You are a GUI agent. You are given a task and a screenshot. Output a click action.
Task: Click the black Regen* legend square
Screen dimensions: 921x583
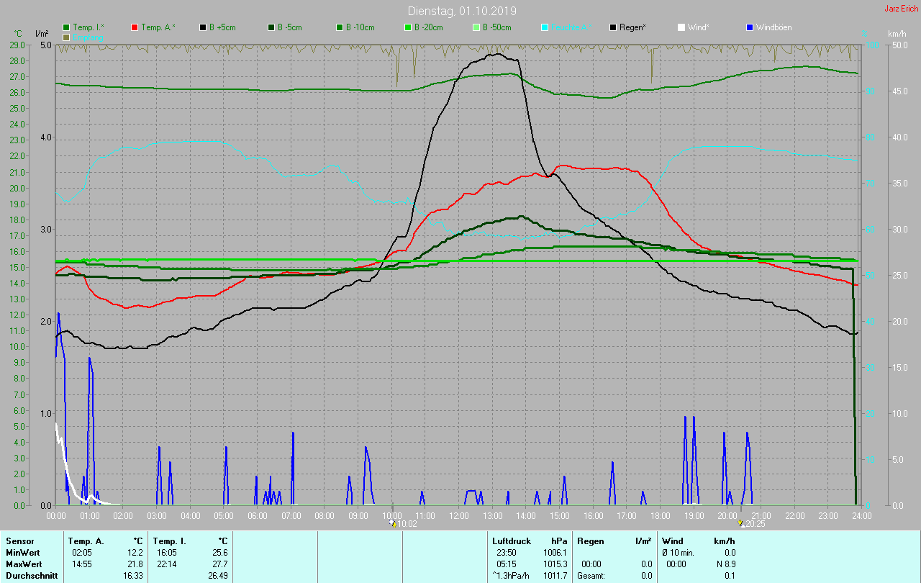pyautogui.click(x=613, y=27)
